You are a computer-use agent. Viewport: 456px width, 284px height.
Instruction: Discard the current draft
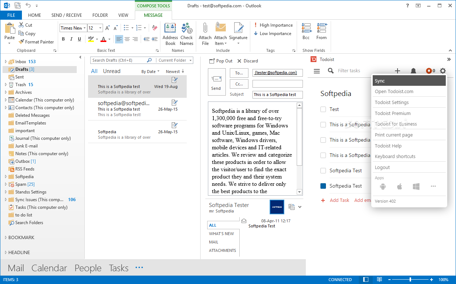pos(247,61)
